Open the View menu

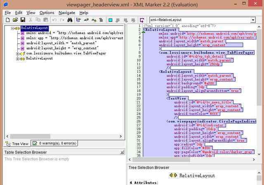pos(31,13)
